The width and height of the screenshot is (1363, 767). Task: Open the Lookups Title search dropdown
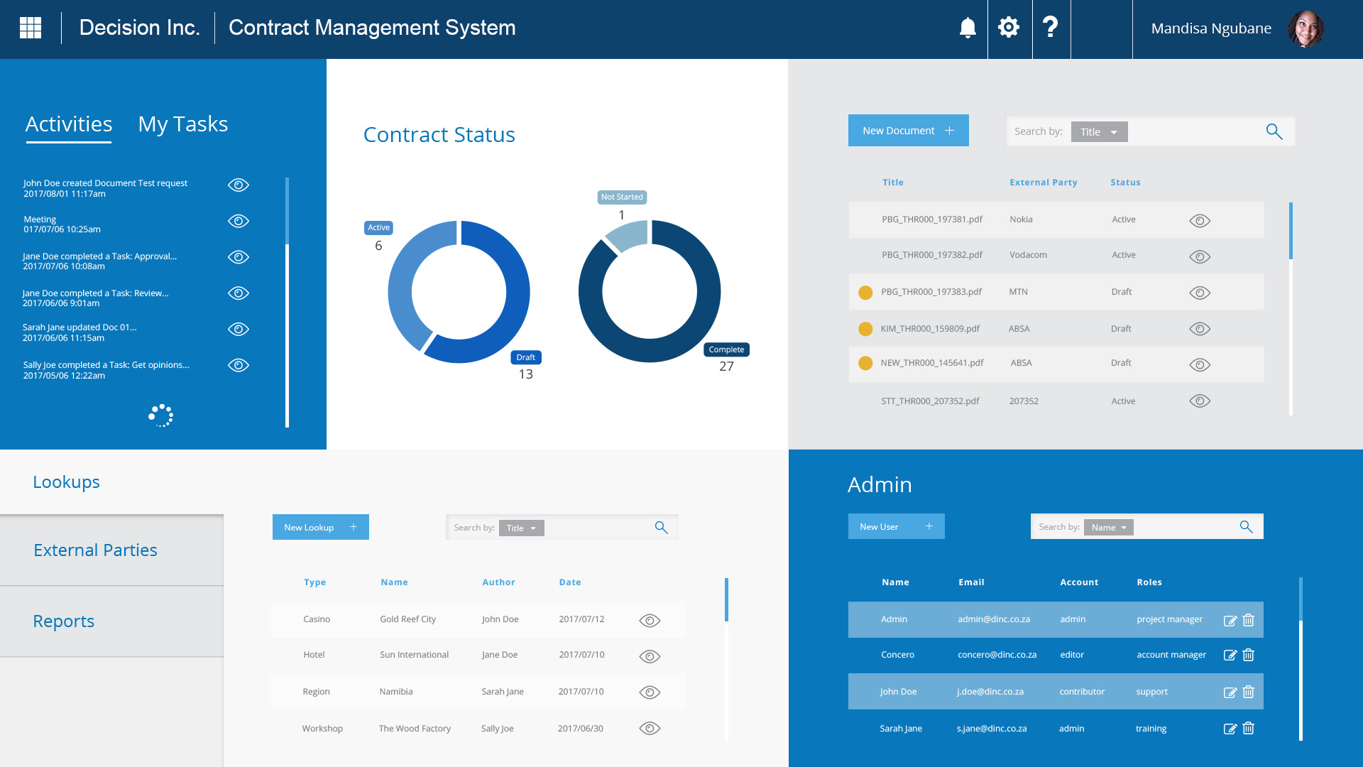click(521, 528)
